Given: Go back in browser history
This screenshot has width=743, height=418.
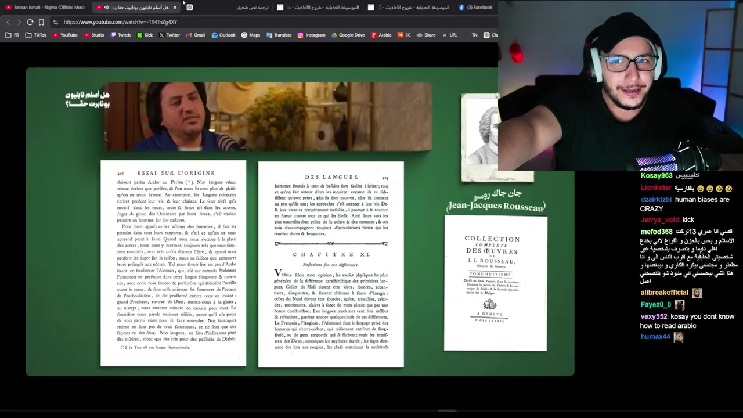Looking at the screenshot, I should coord(8,22).
